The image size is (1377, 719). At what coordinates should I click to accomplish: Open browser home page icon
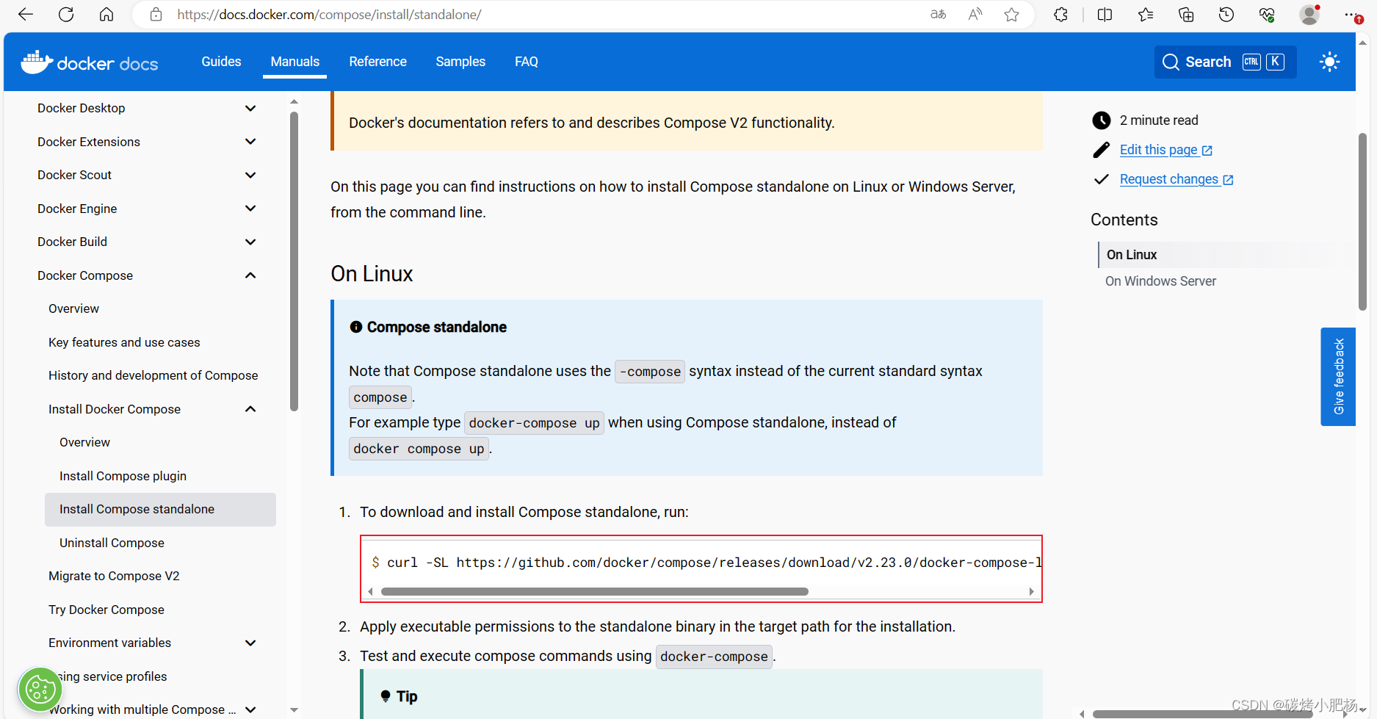click(x=106, y=15)
